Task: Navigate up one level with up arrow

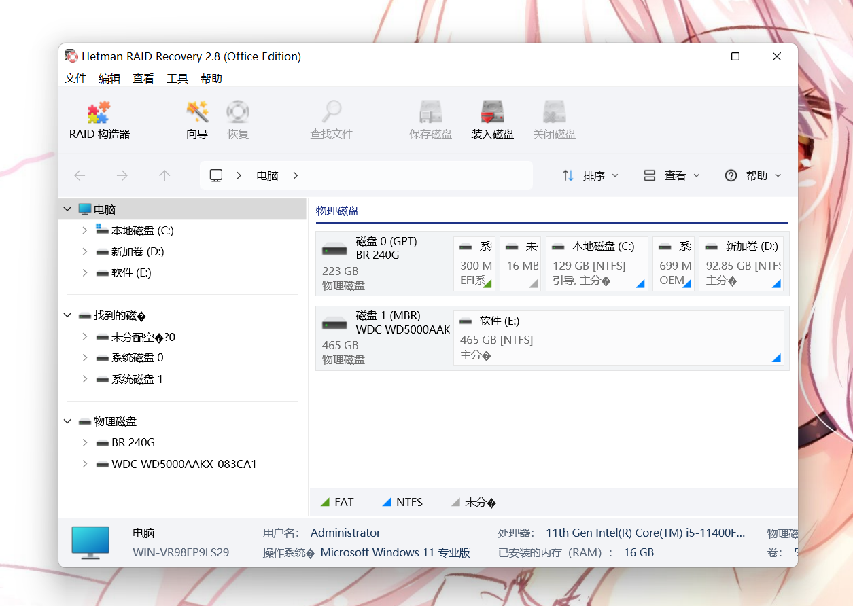Action: [164, 175]
